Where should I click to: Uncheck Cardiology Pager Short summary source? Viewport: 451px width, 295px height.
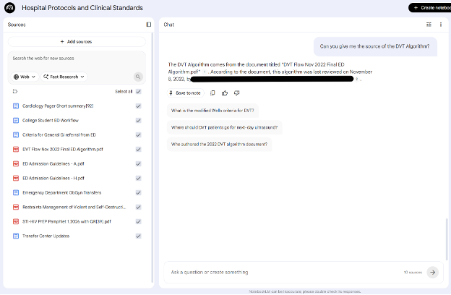pos(138,106)
